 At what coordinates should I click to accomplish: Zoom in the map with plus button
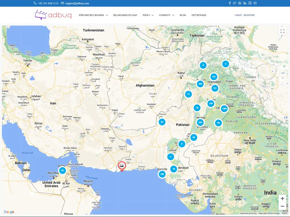(x=282, y=198)
